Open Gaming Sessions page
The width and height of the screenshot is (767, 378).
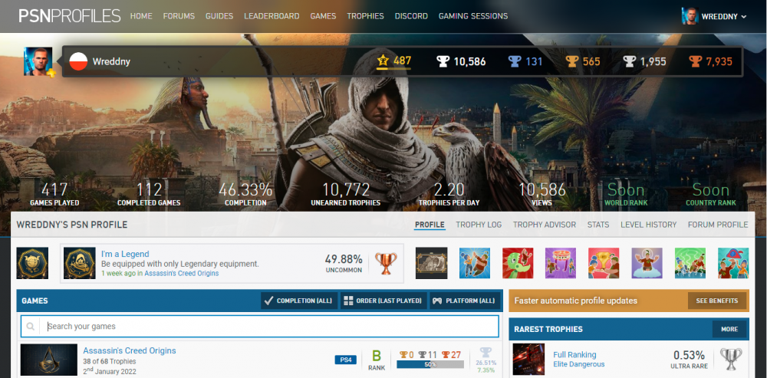point(473,16)
